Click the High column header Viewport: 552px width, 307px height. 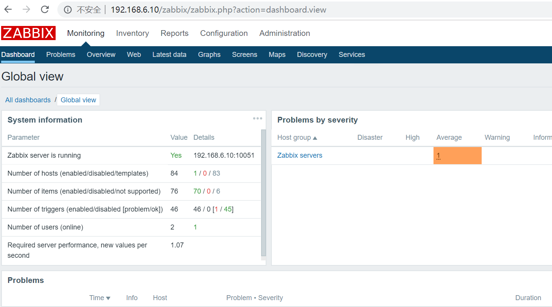coord(412,137)
